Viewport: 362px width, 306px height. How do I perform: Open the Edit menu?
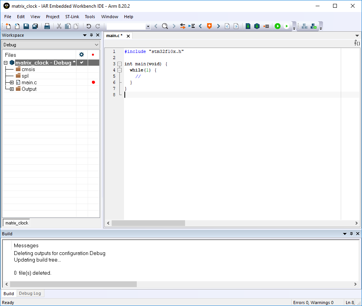pyautogui.click(x=21, y=17)
